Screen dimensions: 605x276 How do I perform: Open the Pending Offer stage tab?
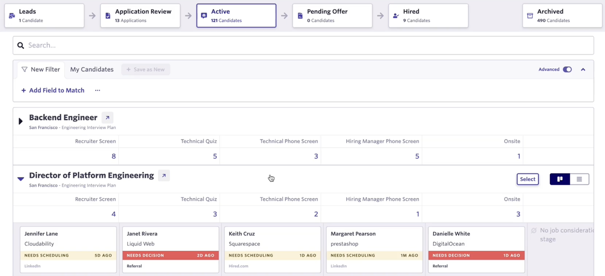(332, 16)
